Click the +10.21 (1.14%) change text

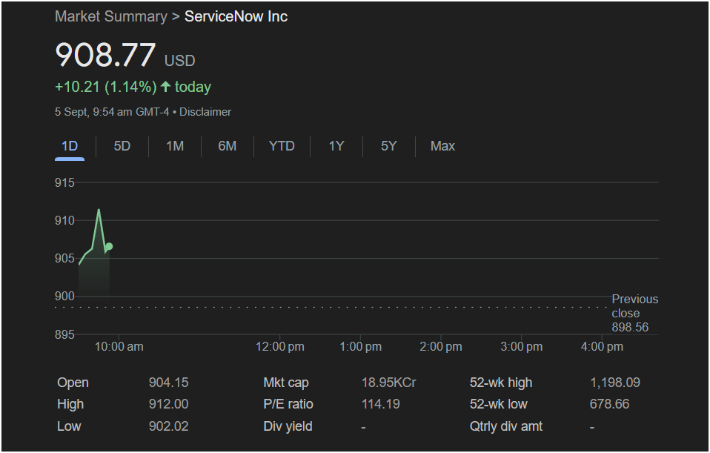pos(105,87)
